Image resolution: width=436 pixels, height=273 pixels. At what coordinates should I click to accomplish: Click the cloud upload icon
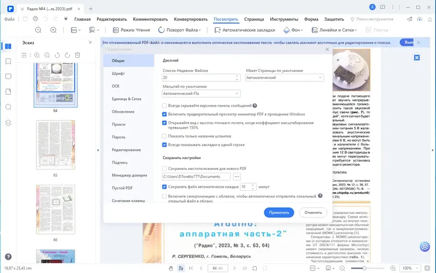[420, 19]
